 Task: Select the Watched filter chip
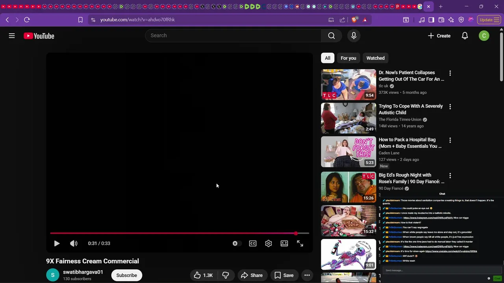(376, 58)
